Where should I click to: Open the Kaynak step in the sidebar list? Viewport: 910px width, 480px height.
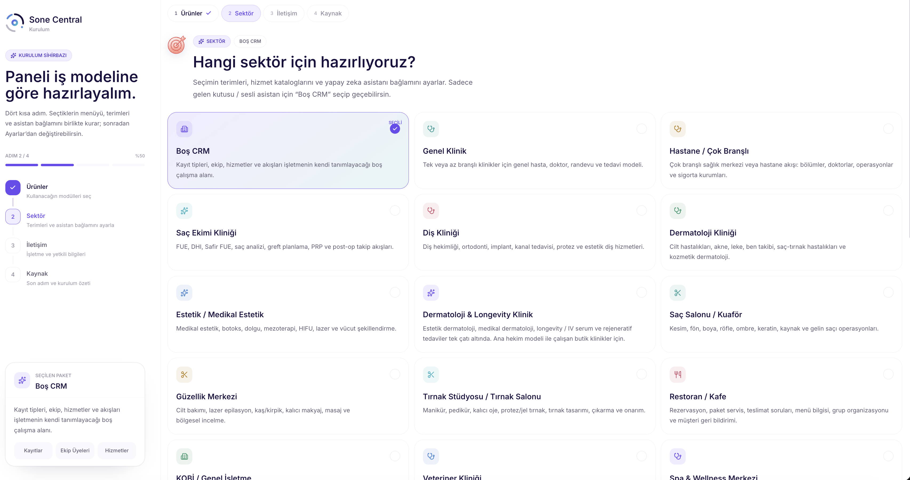click(x=75, y=277)
